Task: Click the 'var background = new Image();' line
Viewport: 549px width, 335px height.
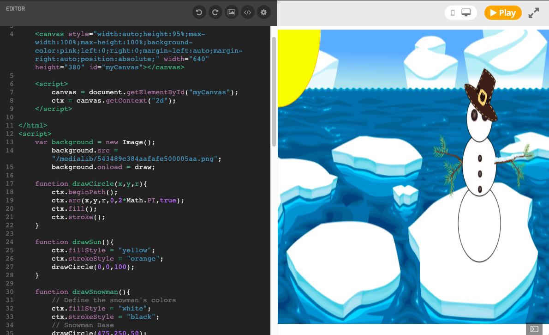Action: [95, 142]
